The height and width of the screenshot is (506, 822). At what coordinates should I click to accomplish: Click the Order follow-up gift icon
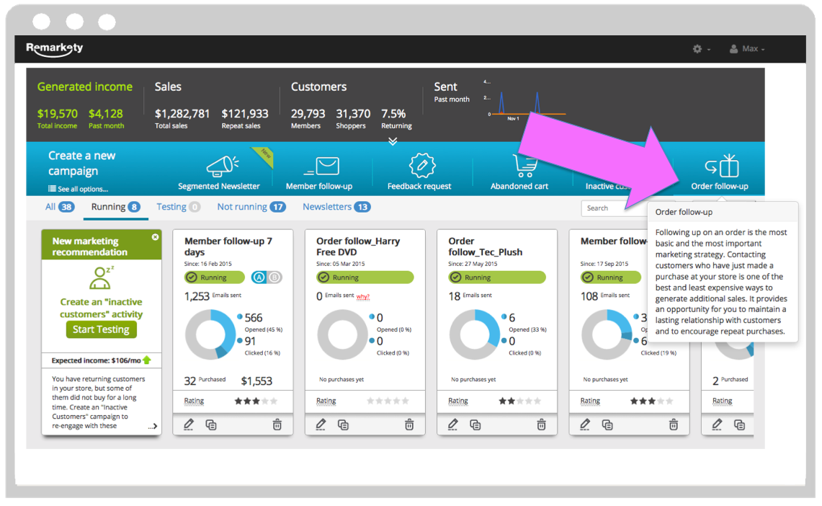(722, 166)
